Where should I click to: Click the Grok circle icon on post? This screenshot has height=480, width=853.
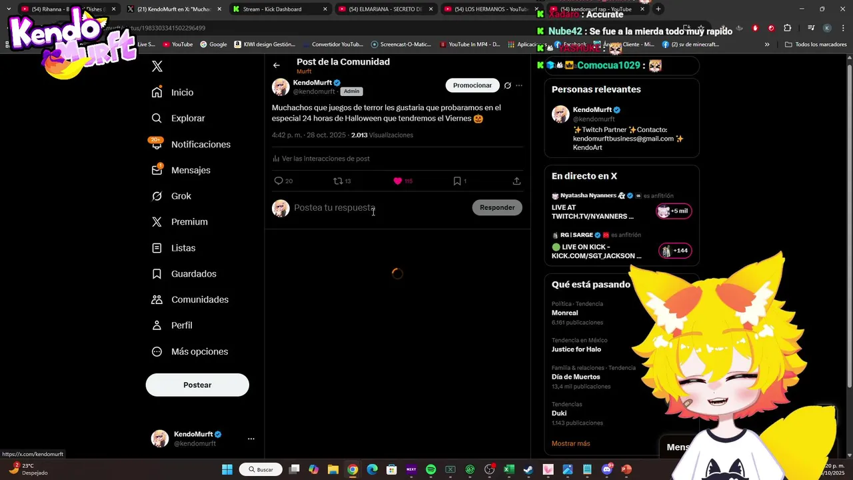[x=507, y=85]
